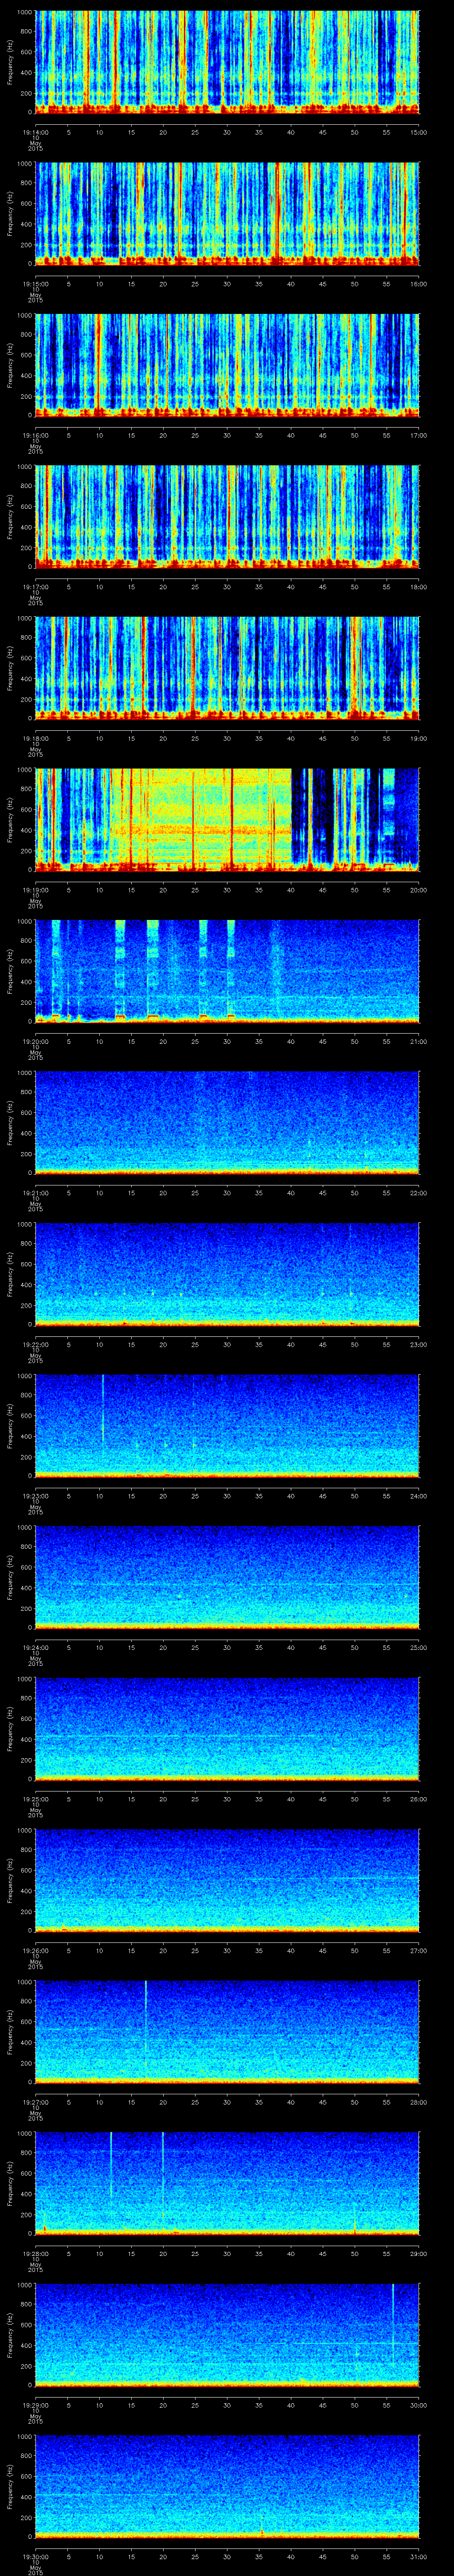Select the 24:00 end time label
This screenshot has width=454, height=2576.
tap(419, 1496)
